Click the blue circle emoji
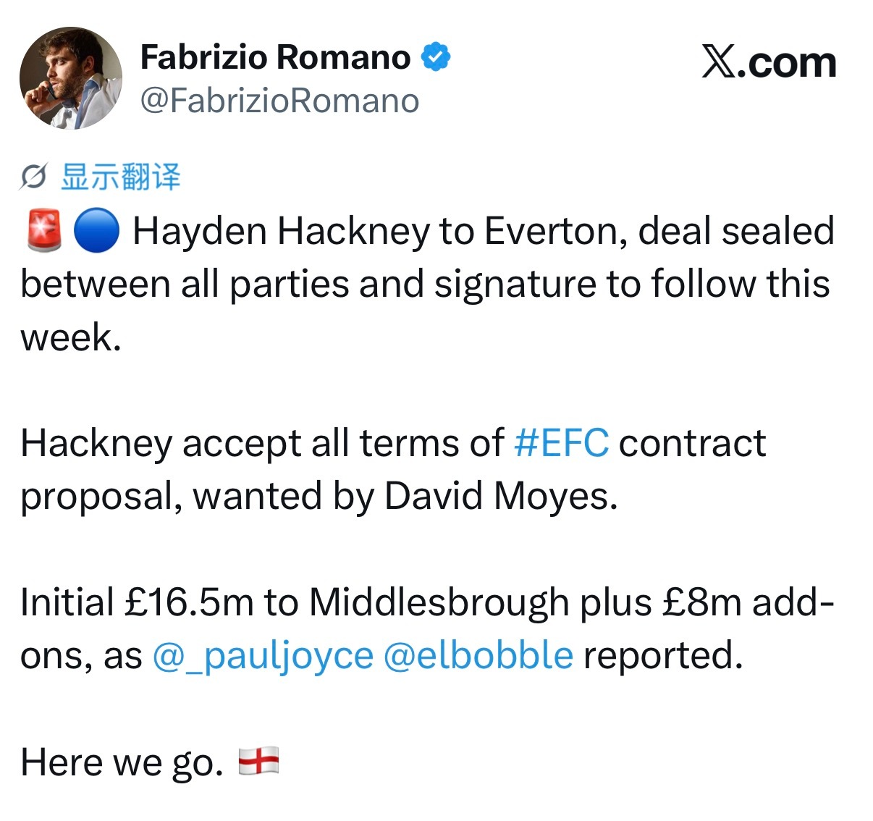Screen dimensions: 873x821 point(96,231)
